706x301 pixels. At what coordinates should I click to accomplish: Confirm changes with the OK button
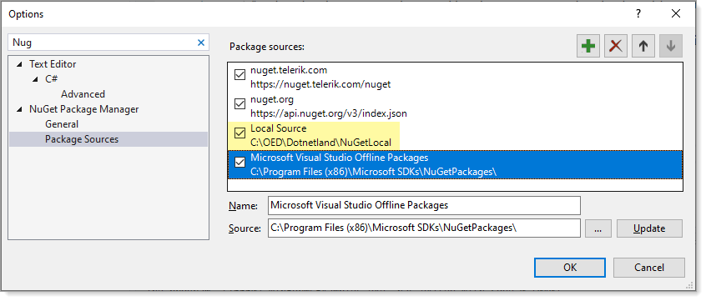tap(570, 268)
